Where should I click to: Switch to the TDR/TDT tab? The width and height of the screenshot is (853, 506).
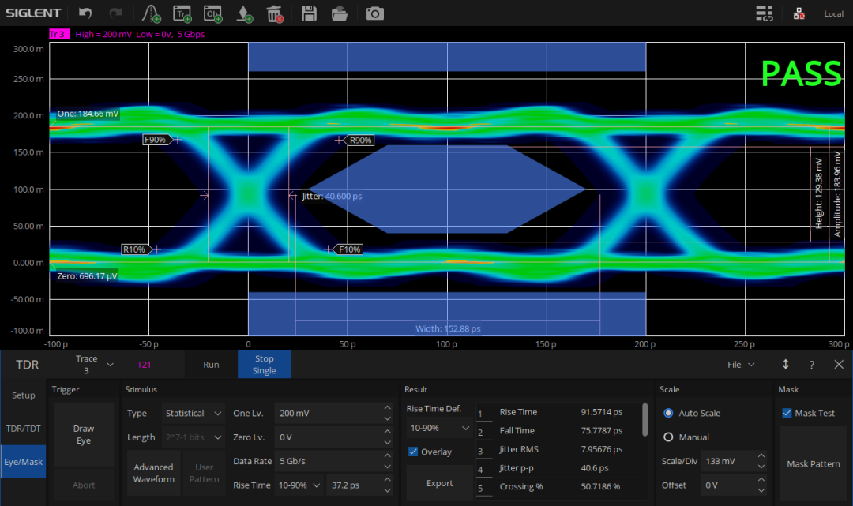click(x=23, y=429)
